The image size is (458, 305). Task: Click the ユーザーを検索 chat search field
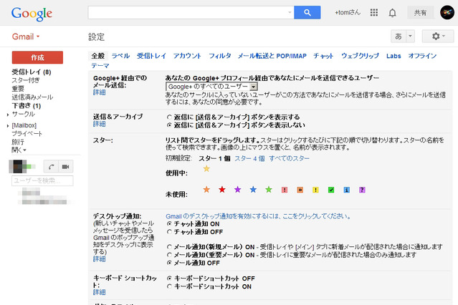pos(42,180)
